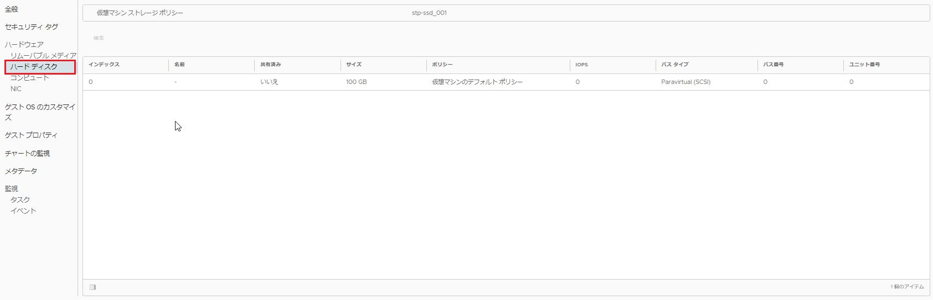The height and width of the screenshot is (300, 933).
Task: Open the column picker icon below table
Action: click(x=92, y=287)
